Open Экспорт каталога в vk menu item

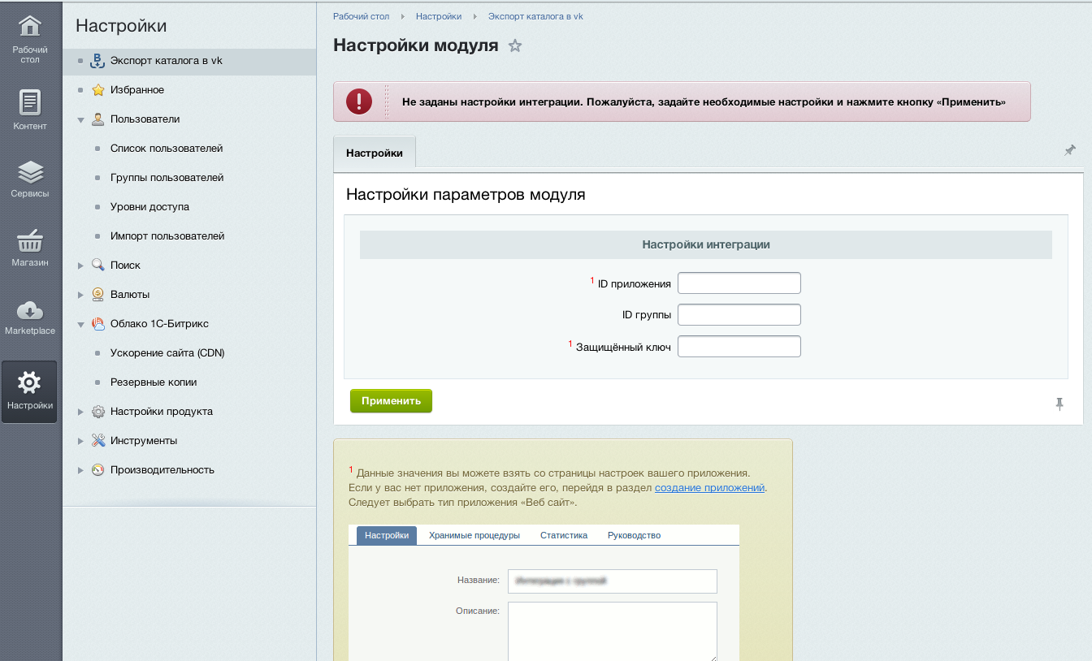point(166,61)
